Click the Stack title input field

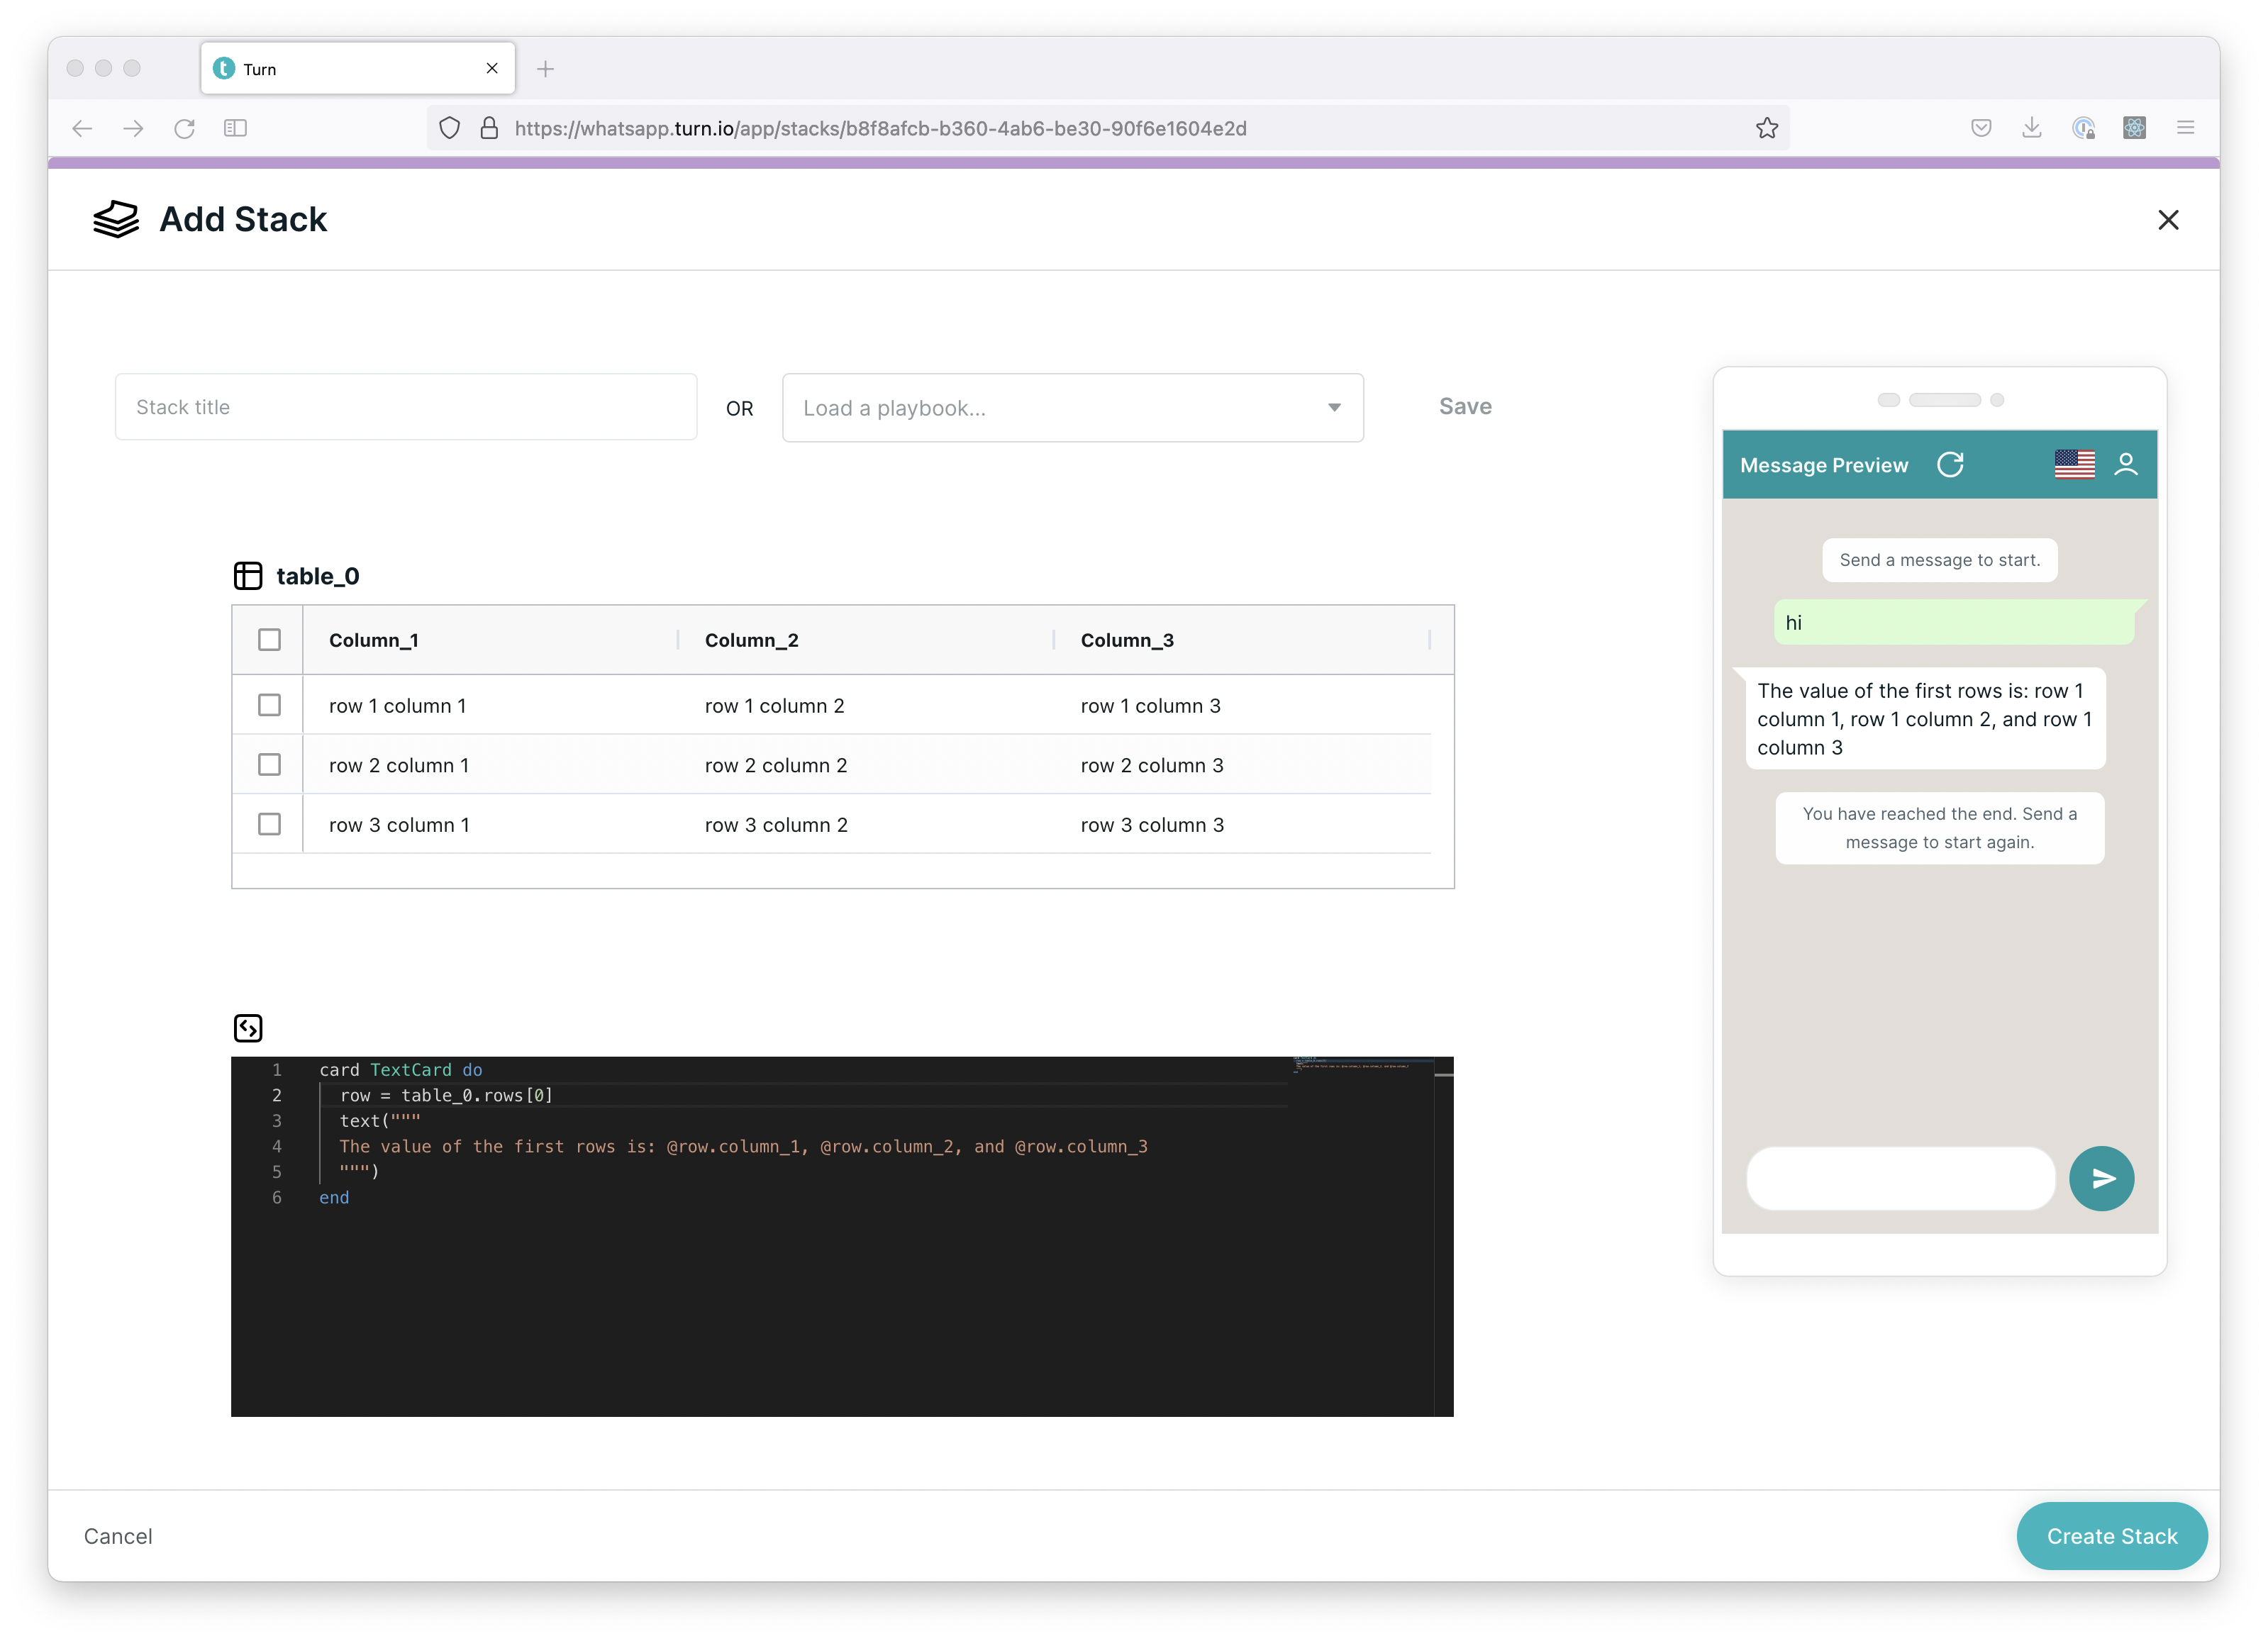(x=406, y=407)
